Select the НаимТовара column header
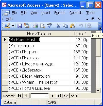The height and width of the screenshot is (106, 103). [39, 34]
